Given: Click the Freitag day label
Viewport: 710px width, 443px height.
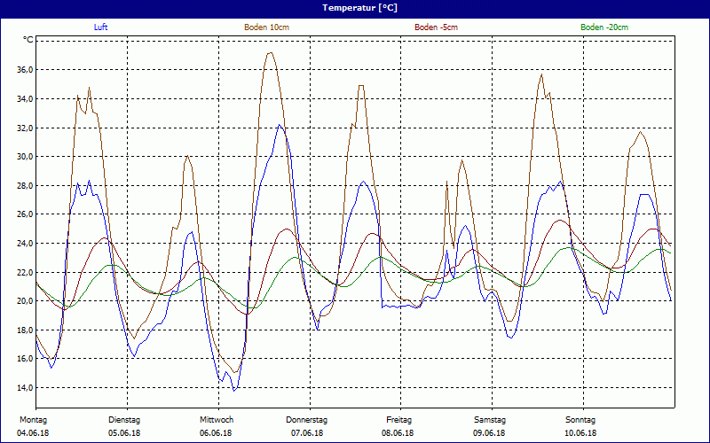Looking at the screenshot, I should click(x=399, y=419).
